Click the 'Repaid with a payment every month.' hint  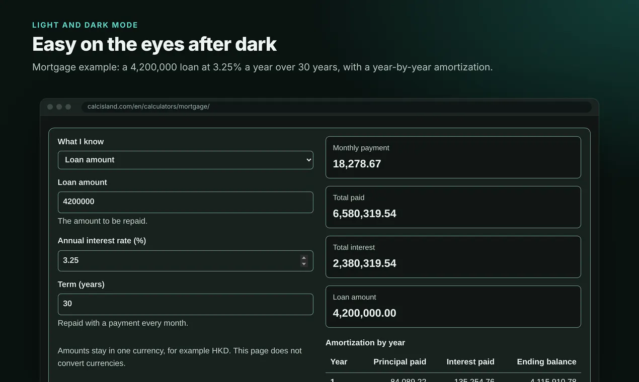point(123,323)
